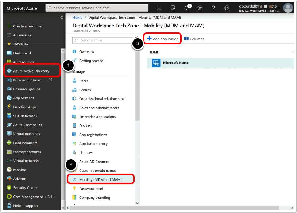Open directory and subscription filter icon
The image size is (297, 213).
(173, 8)
